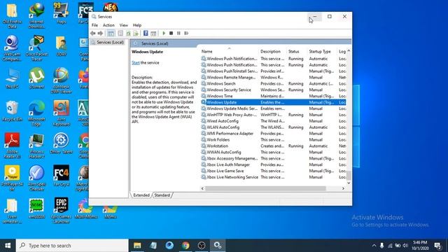Toggle the Show/Hide Action Pane icon
The image size is (448, 252).
(x=153, y=34)
